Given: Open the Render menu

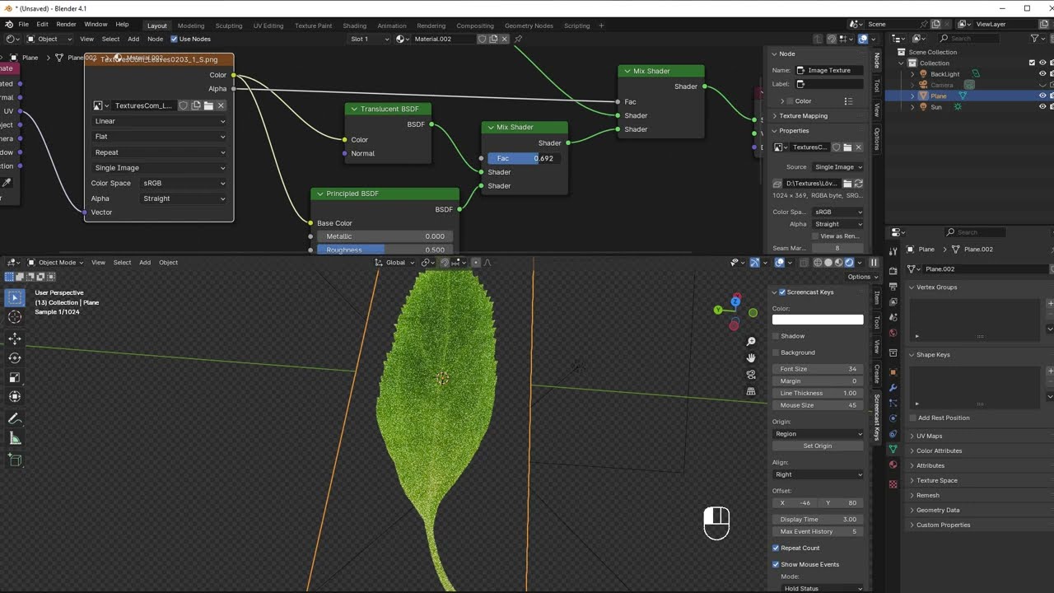Looking at the screenshot, I should click(x=66, y=25).
